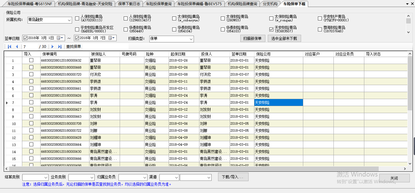Click the next record arrow

click(x=53, y=47)
